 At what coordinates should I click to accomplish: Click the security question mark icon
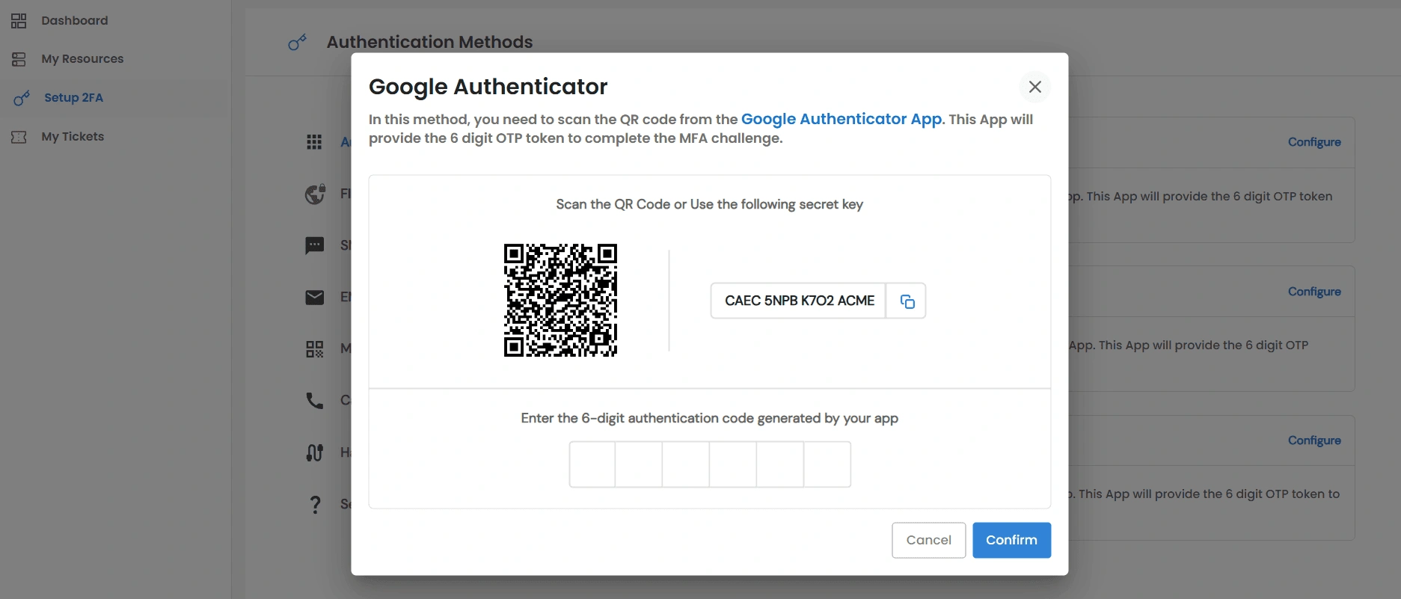tap(315, 505)
